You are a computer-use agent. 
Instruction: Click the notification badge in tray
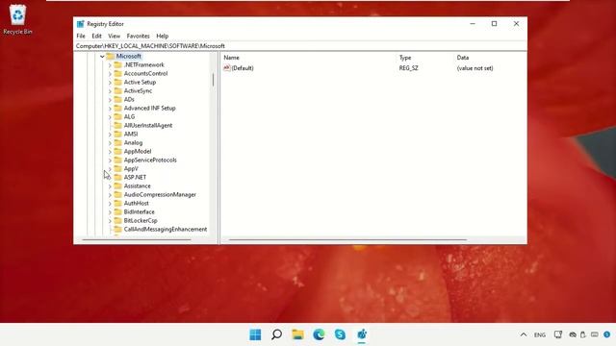(x=607, y=334)
